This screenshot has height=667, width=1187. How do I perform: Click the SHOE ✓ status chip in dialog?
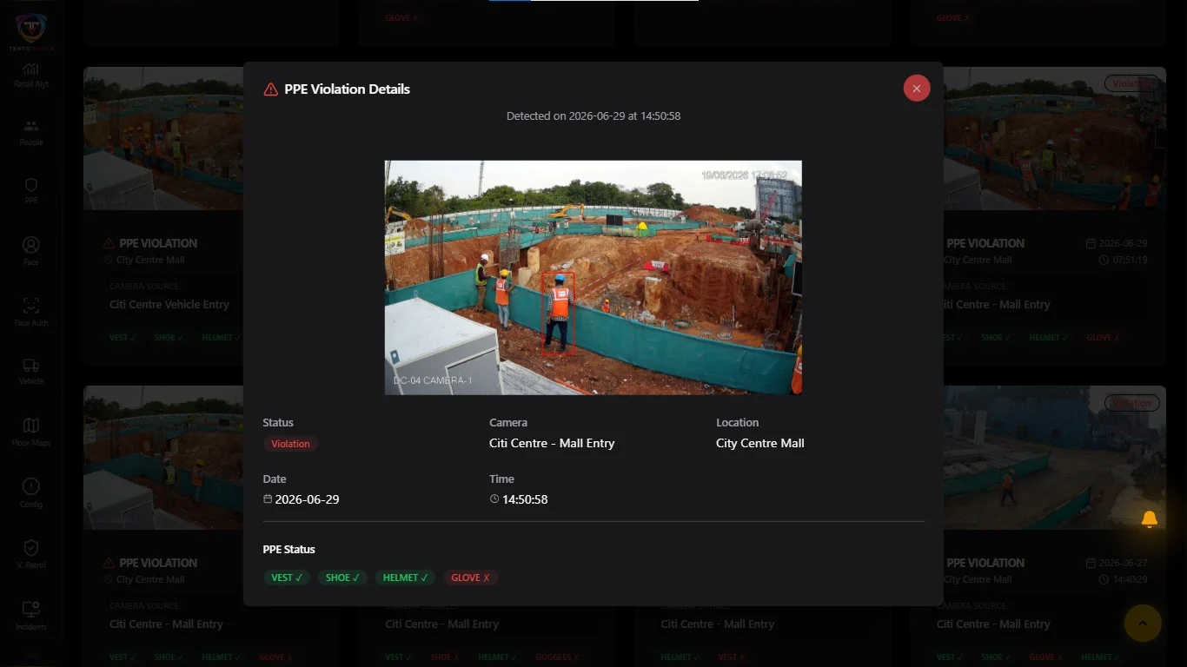point(342,578)
